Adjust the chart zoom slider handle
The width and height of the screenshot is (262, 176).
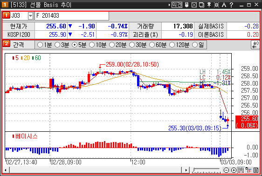point(193,169)
